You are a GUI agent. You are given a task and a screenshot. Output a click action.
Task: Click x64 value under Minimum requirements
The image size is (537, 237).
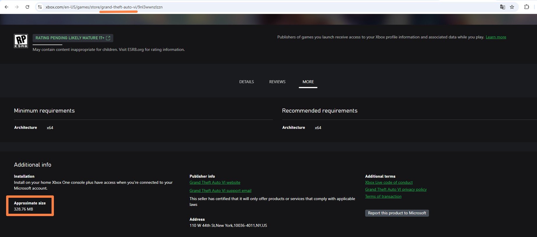pos(50,128)
